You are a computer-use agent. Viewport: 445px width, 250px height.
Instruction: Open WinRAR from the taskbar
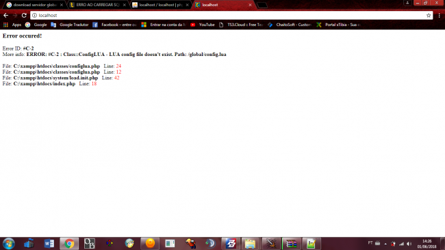pos(291,243)
